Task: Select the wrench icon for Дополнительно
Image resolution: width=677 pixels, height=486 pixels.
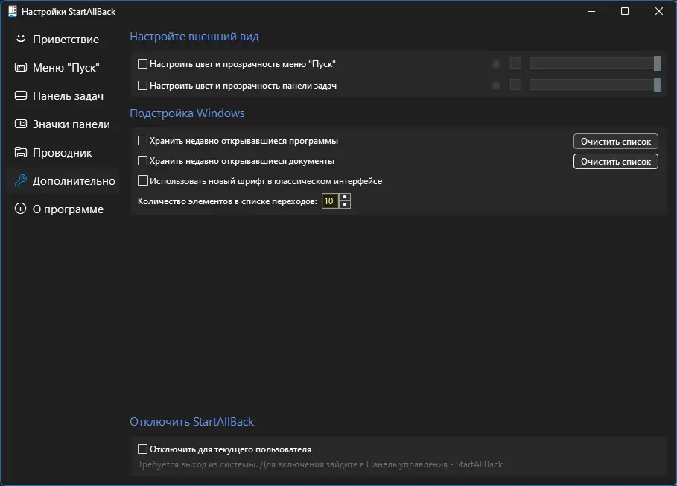Action: click(21, 180)
